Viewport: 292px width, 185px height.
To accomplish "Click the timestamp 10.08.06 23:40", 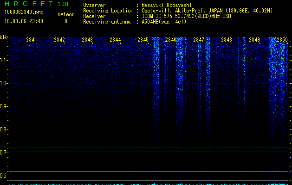I will click(24, 21).
